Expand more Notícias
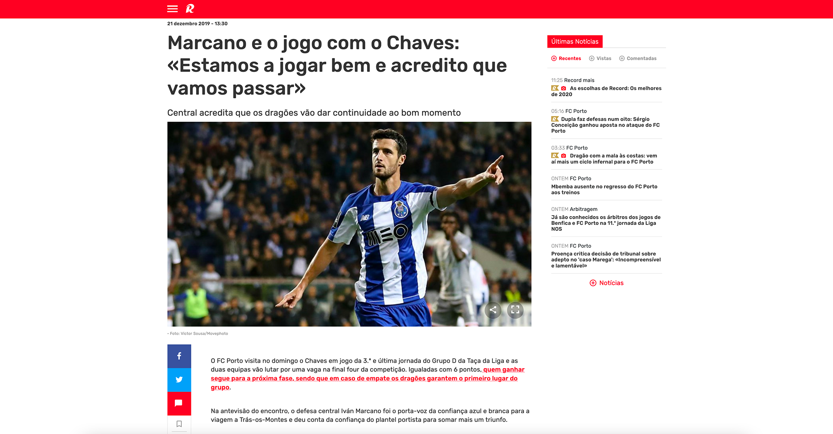 (611, 283)
